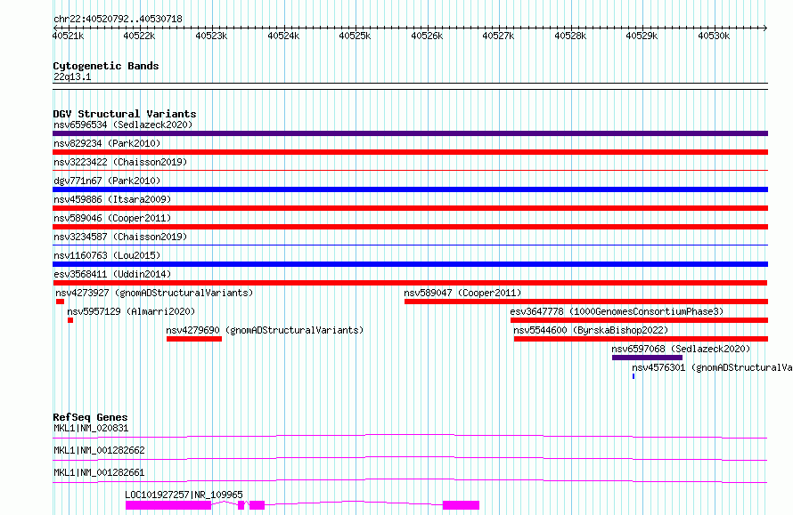Click the 40529k ruler tick label
The width and height of the screenshot is (793, 515).
tap(642, 36)
